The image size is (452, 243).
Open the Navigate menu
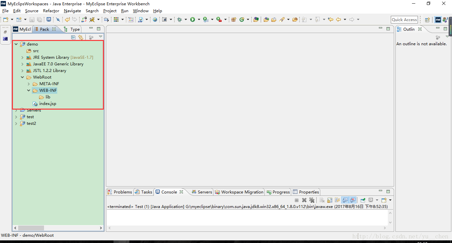pos(72,11)
